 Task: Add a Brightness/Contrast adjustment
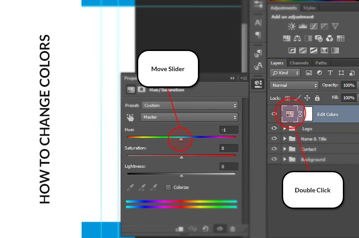292,27
